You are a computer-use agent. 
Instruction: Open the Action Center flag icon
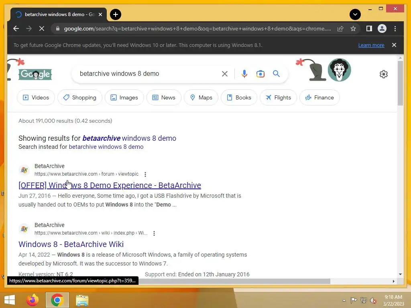pyautogui.click(x=354, y=300)
